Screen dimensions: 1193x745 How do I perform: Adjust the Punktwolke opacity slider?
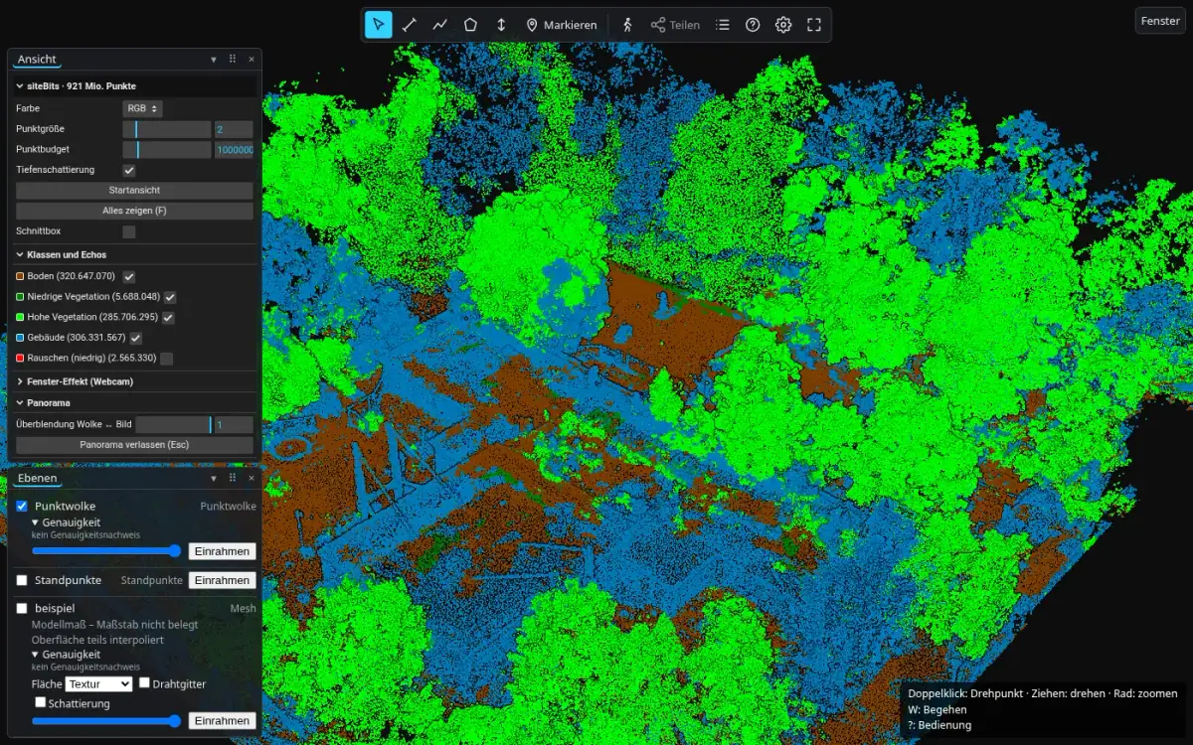point(106,551)
